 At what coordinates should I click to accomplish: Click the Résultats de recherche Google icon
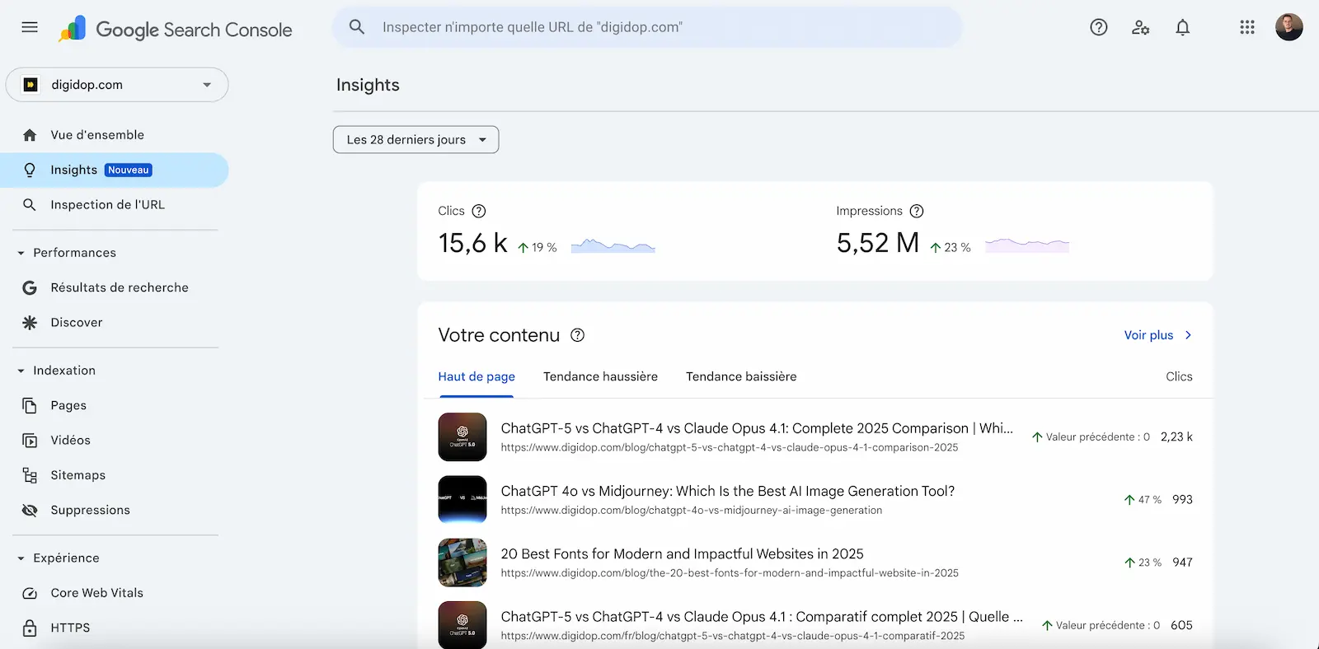point(30,287)
